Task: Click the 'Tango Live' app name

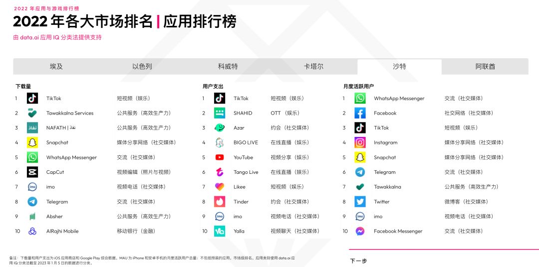Action: pyautogui.click(x=246, y=172)
